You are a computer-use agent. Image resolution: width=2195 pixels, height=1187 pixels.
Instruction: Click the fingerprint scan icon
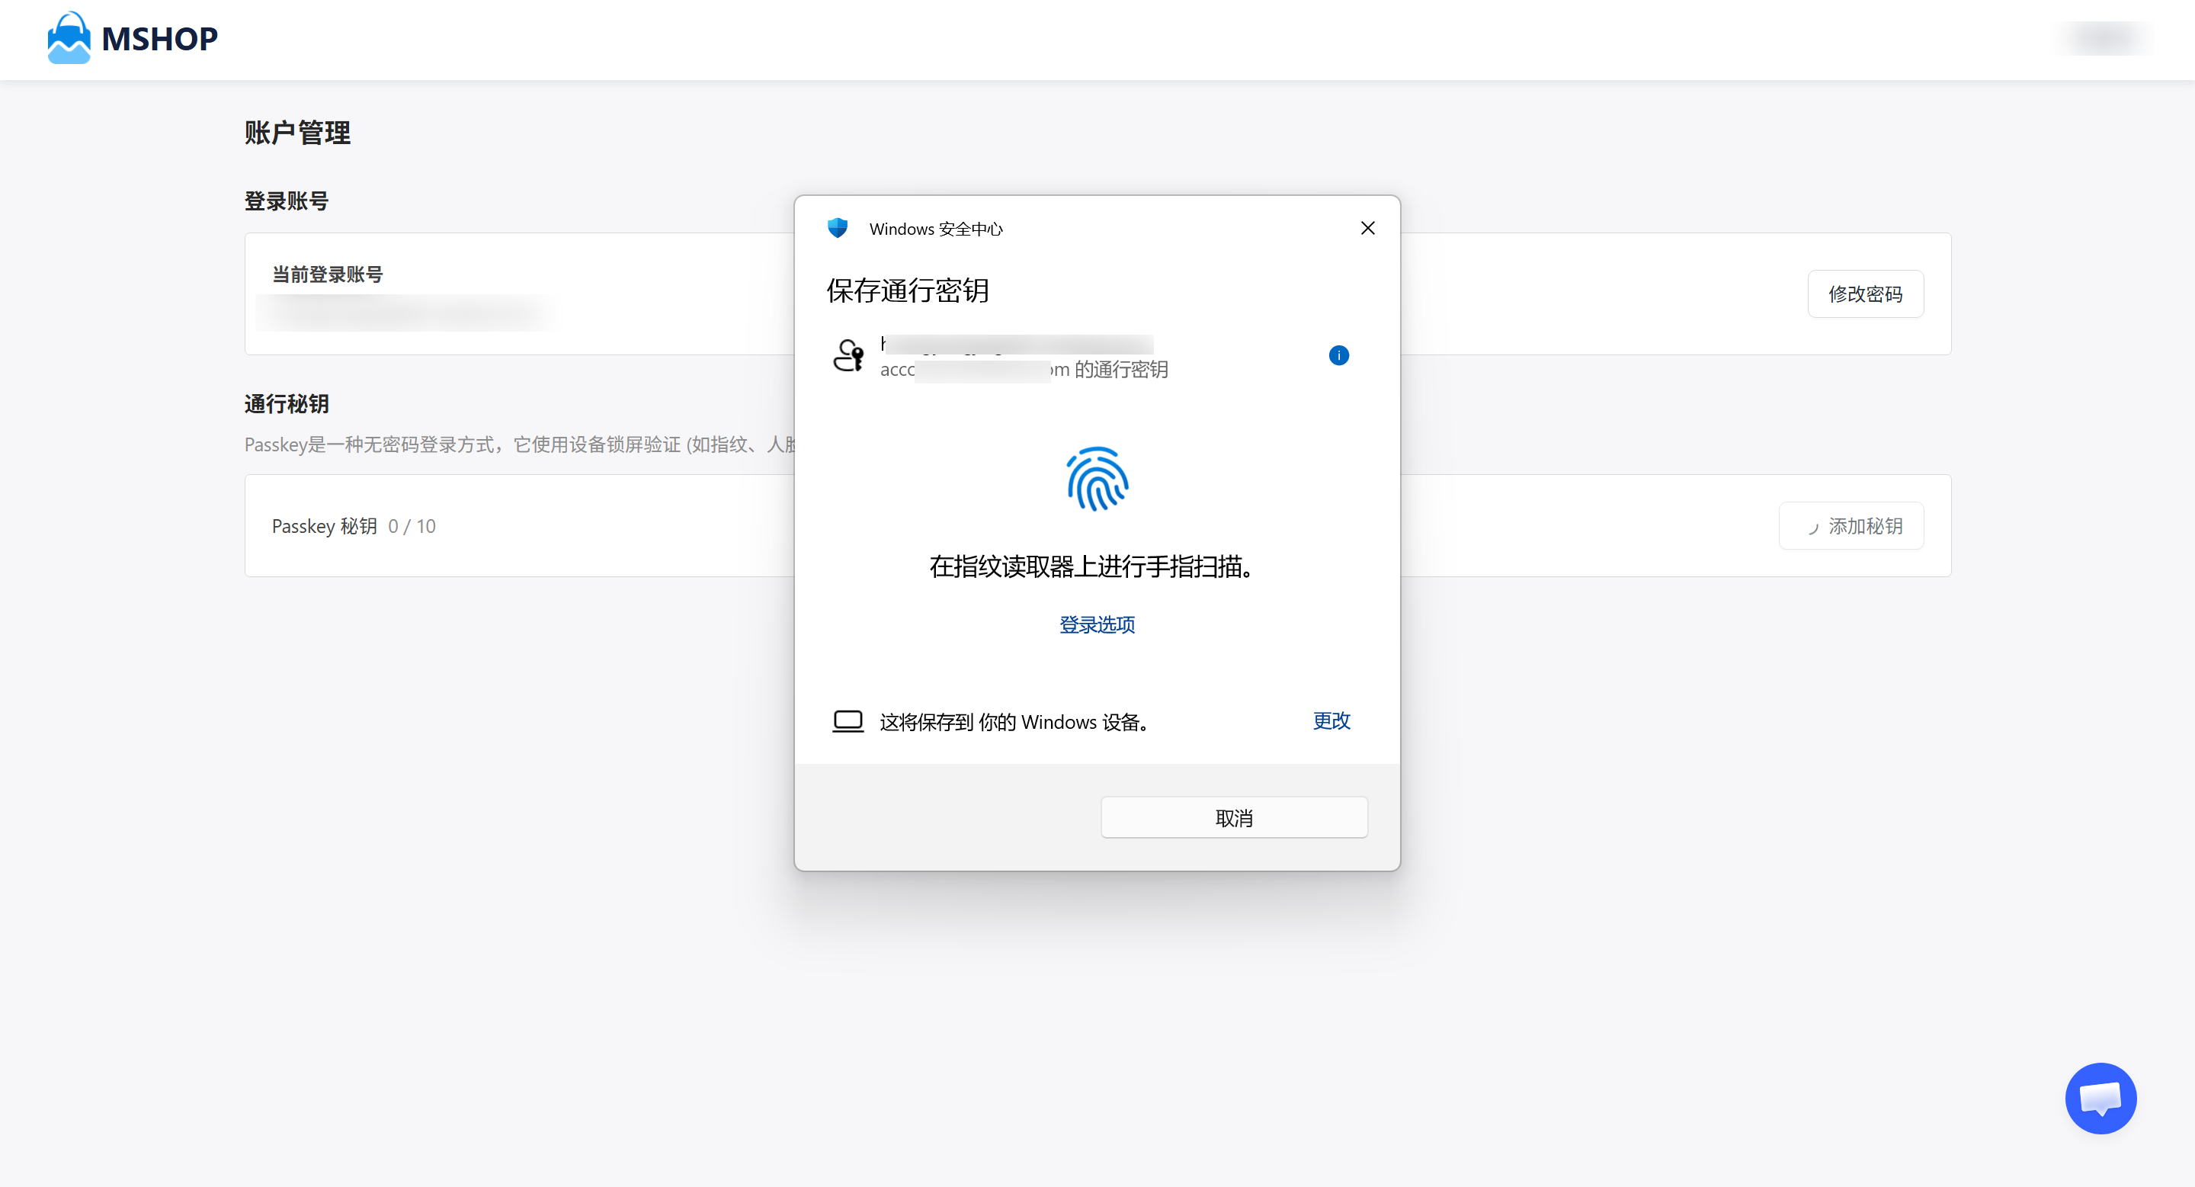[x=1097, y=479]
